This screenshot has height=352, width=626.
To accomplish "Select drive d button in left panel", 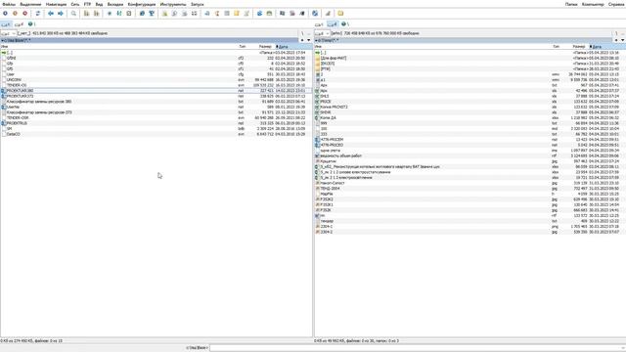I will click(x=19, y=24).
